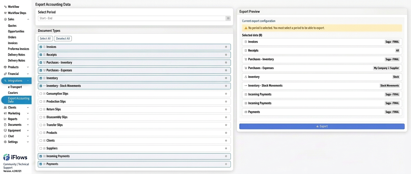This screenshot has height=174, width=411.
Task: Click the iFlows logo
Action: 15,157
